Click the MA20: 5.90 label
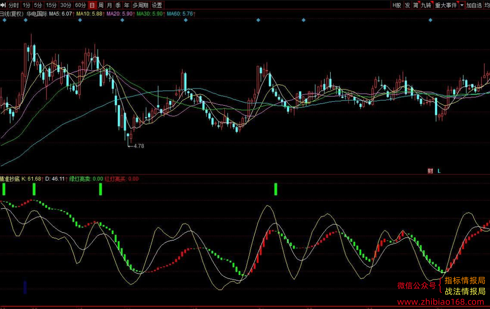Image resolution: width=490 pixels, height=309 pixels. (120, 14)
